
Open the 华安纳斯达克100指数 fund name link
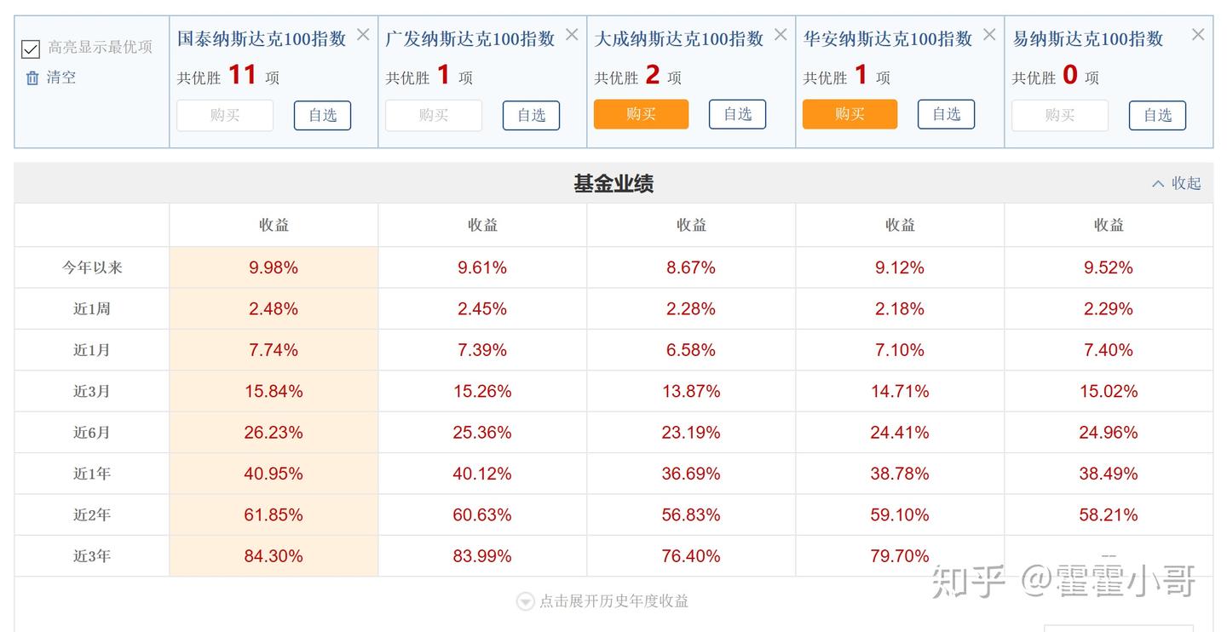coord(888,37)
